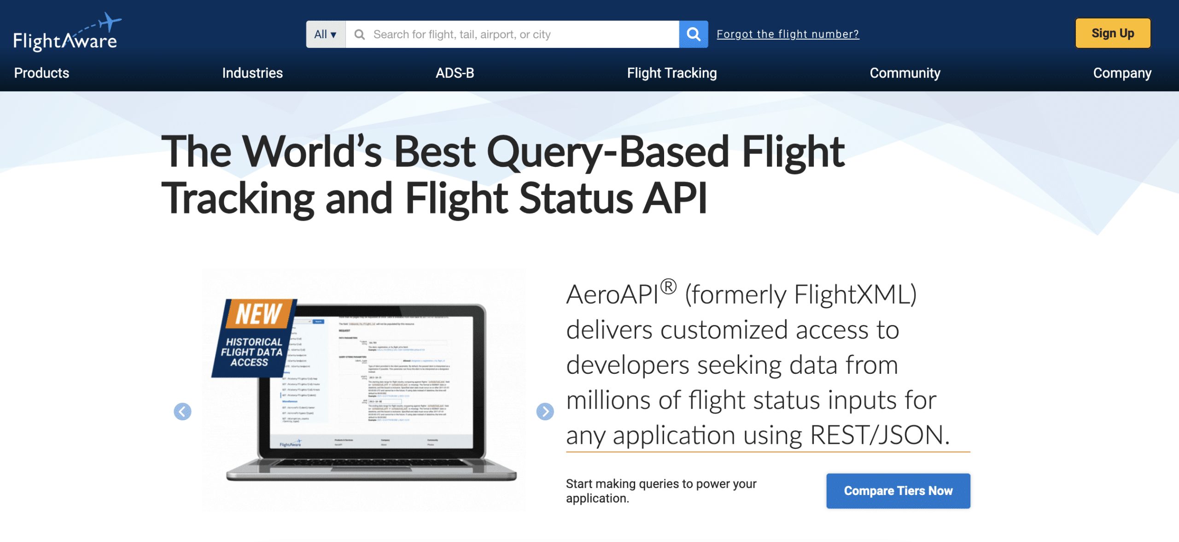Click the AeroAPI description paragraph
This screenshot has height=542, width=1179.
pos(759,364)
